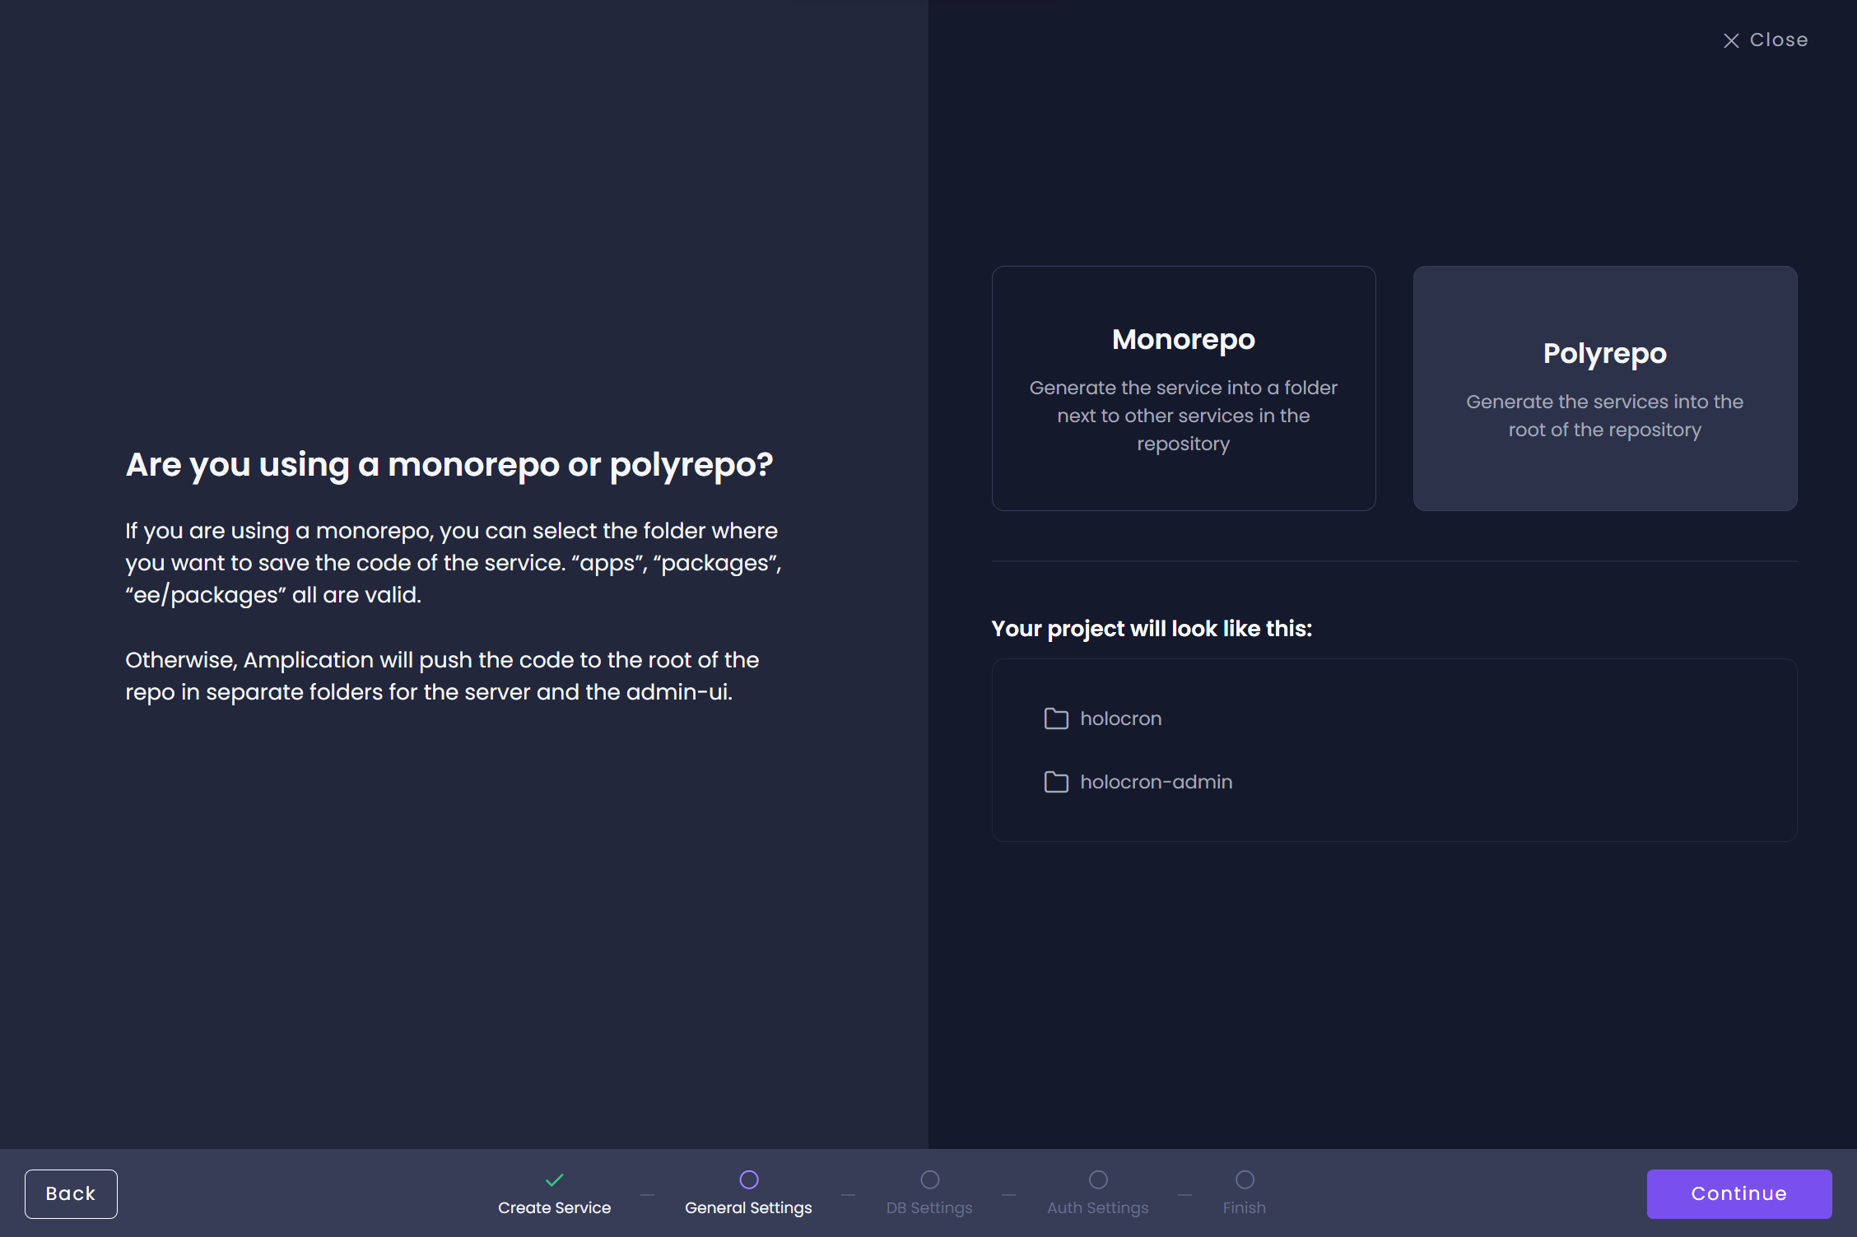Click the Finish step label
1857x1237 pixels.
[x=1245, y=1205]
